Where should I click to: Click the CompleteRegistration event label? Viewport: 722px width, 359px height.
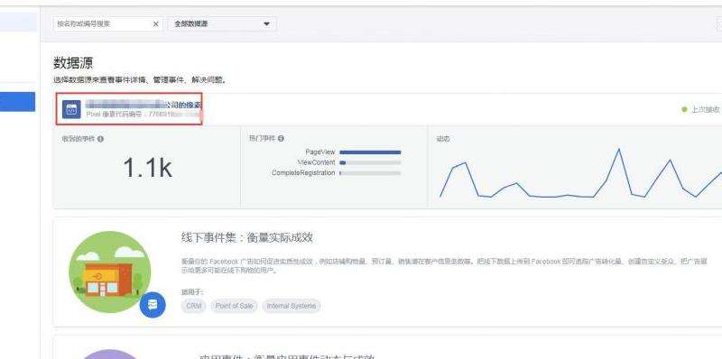[303, 173]
